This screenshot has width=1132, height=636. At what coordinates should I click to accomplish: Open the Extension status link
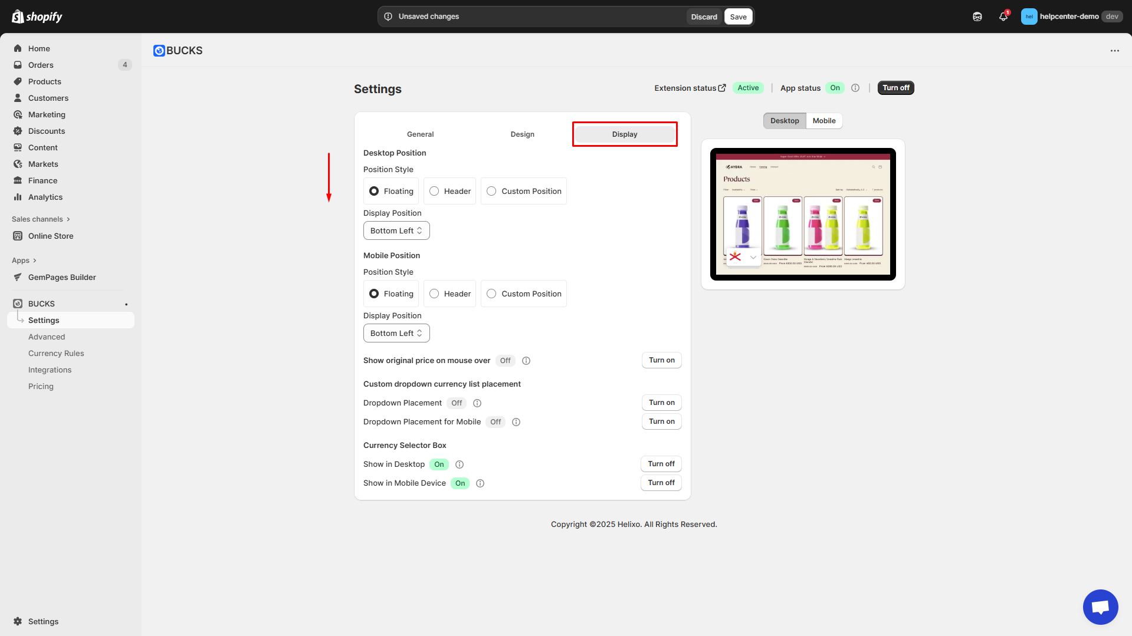tap(690, 88)
